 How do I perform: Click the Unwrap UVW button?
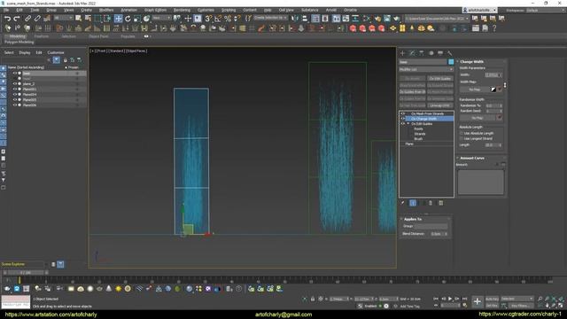coord(440,105)
